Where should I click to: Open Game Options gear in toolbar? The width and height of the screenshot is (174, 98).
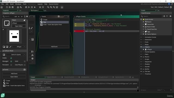pos(40,7)
